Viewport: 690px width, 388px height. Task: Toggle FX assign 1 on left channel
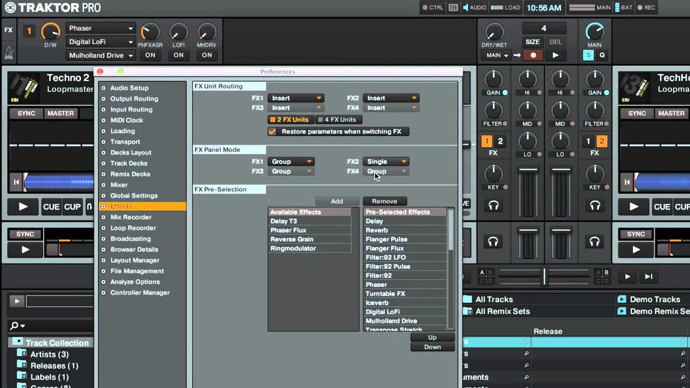(486, 141)
